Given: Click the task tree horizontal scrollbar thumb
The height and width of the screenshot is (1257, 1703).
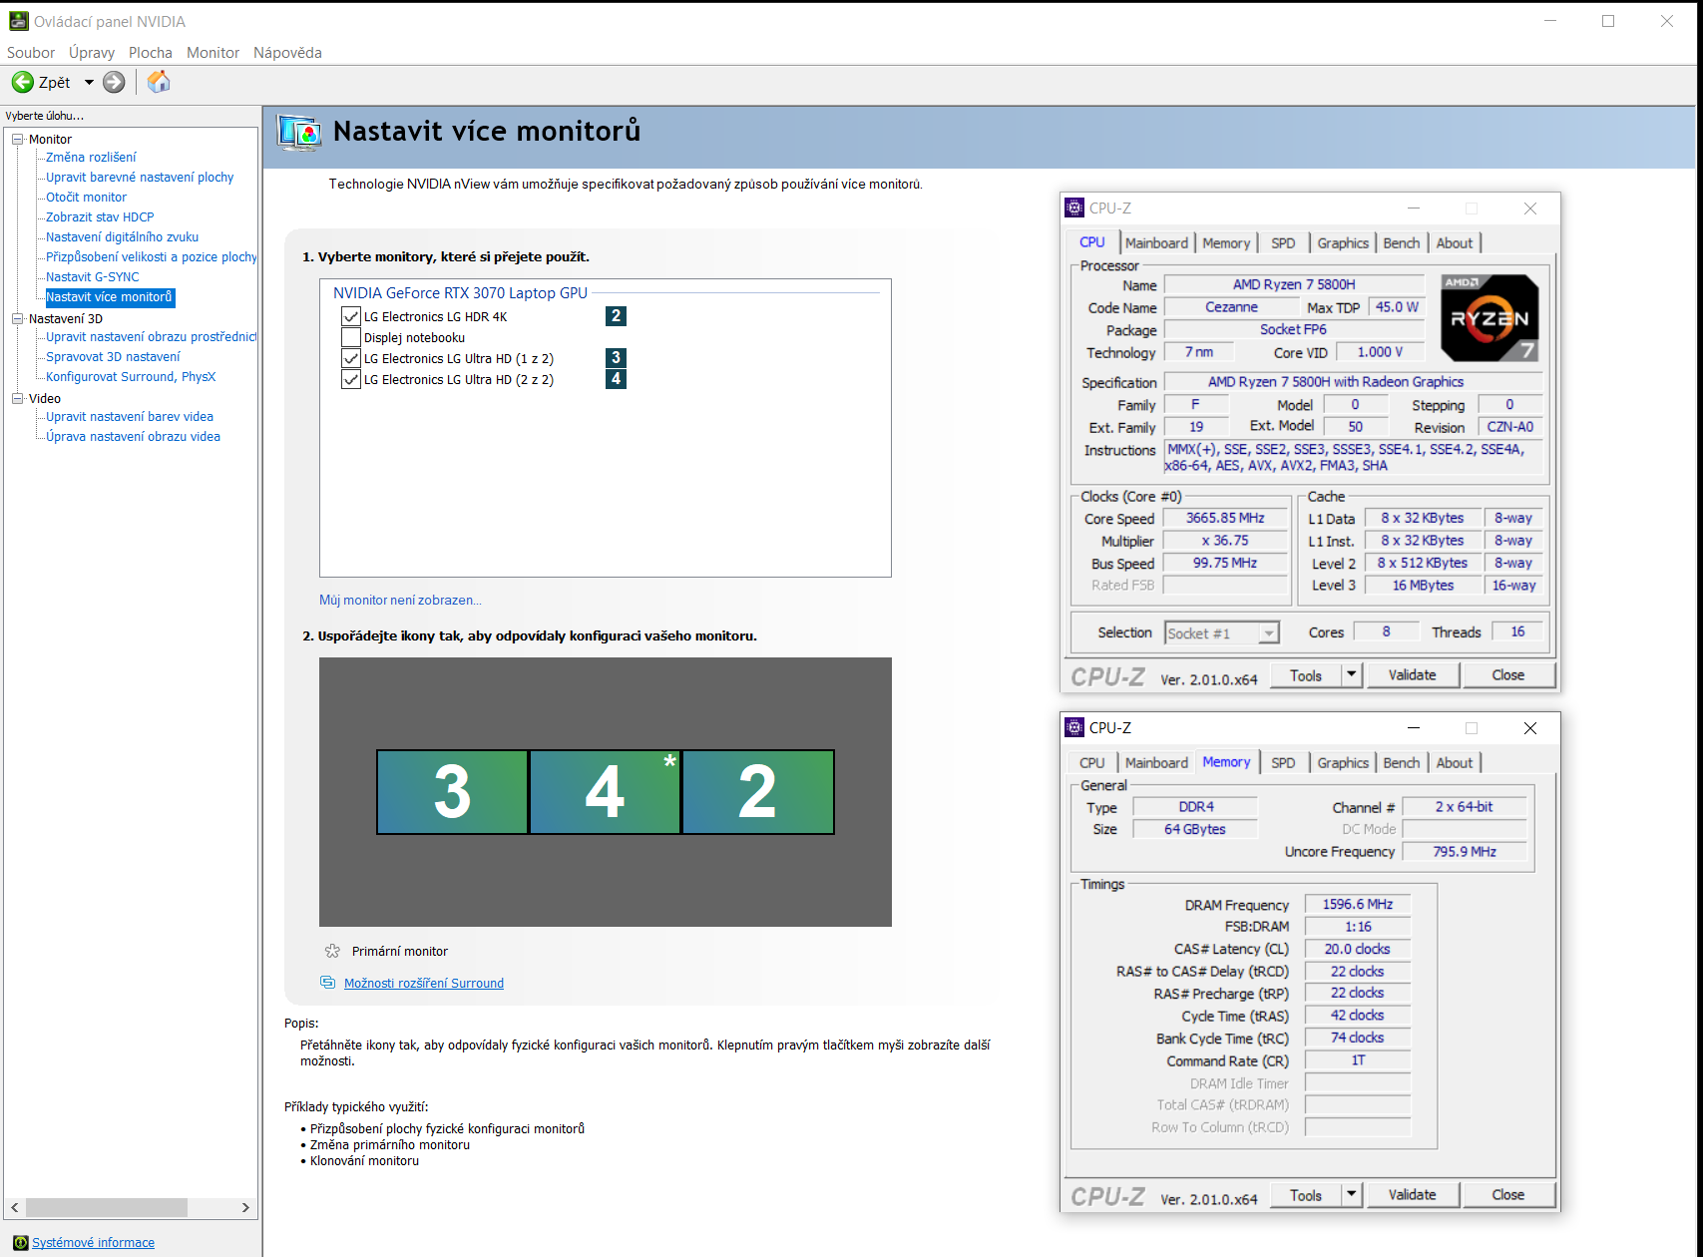Looking at the screenshot, I should [107, 1207].
